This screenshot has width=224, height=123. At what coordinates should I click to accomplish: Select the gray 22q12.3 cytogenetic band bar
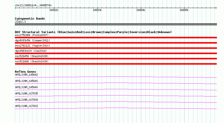pos(116,24)
